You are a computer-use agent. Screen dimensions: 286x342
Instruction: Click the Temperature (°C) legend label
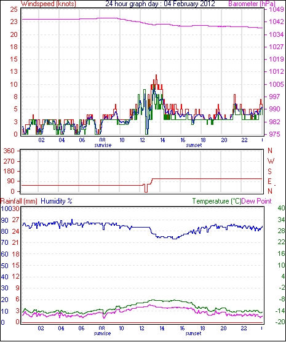(216, 201)
